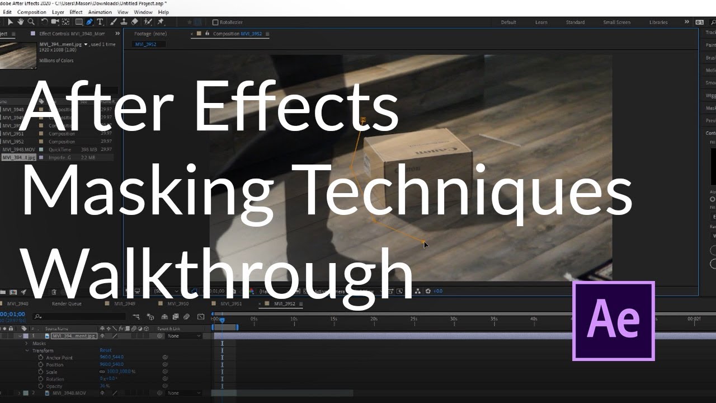Toggle the composition viewer lock icon
Screen dimensions: 716x403
click(x=207, y=34)
